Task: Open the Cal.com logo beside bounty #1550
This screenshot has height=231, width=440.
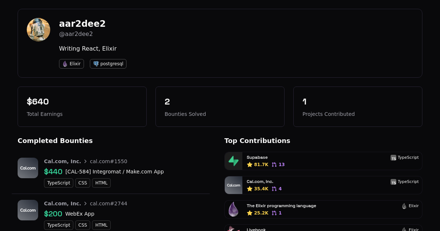Action: (x=28, y=168)
